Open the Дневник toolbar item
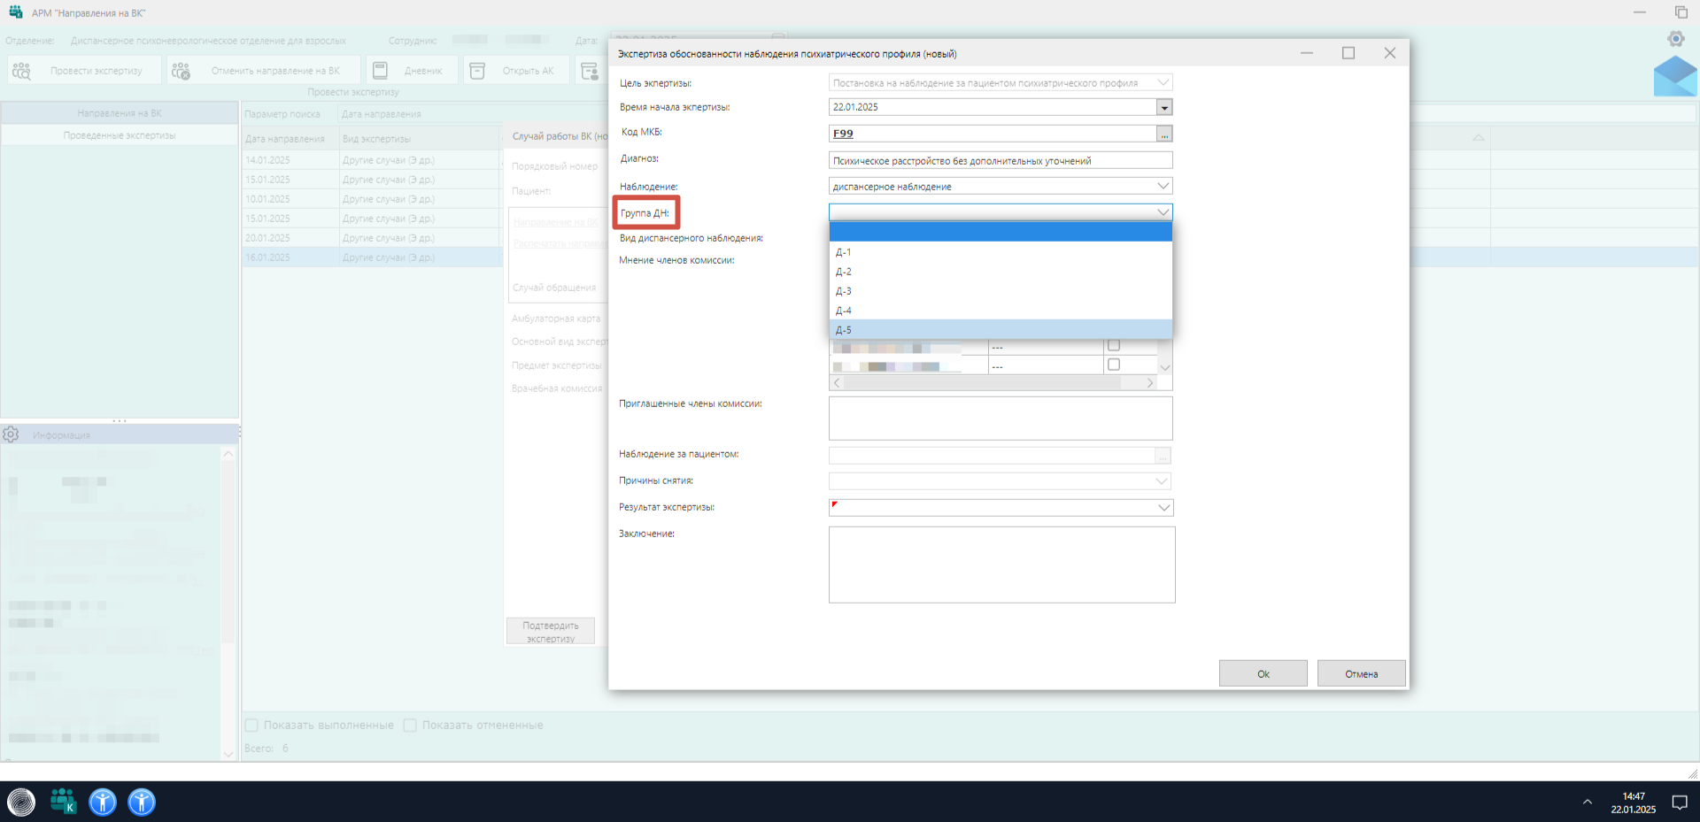Viewport: 1700px width, 822px height. click(x=412, y=70)
